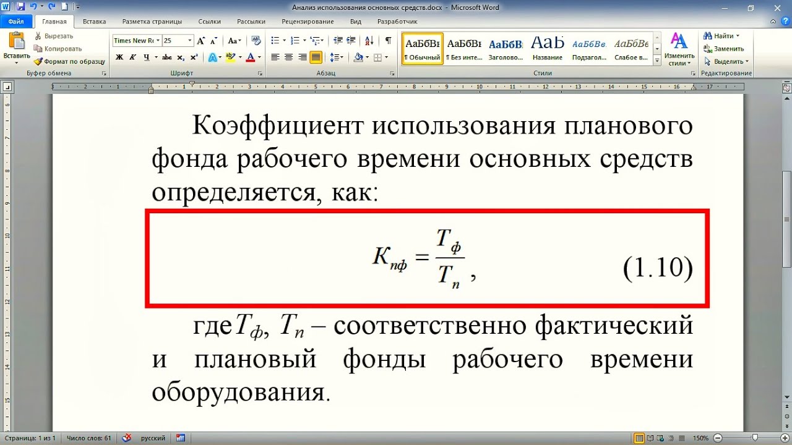Click the Save icon in the quick access toolbar

pyautogui.click(x=20, y=7)
